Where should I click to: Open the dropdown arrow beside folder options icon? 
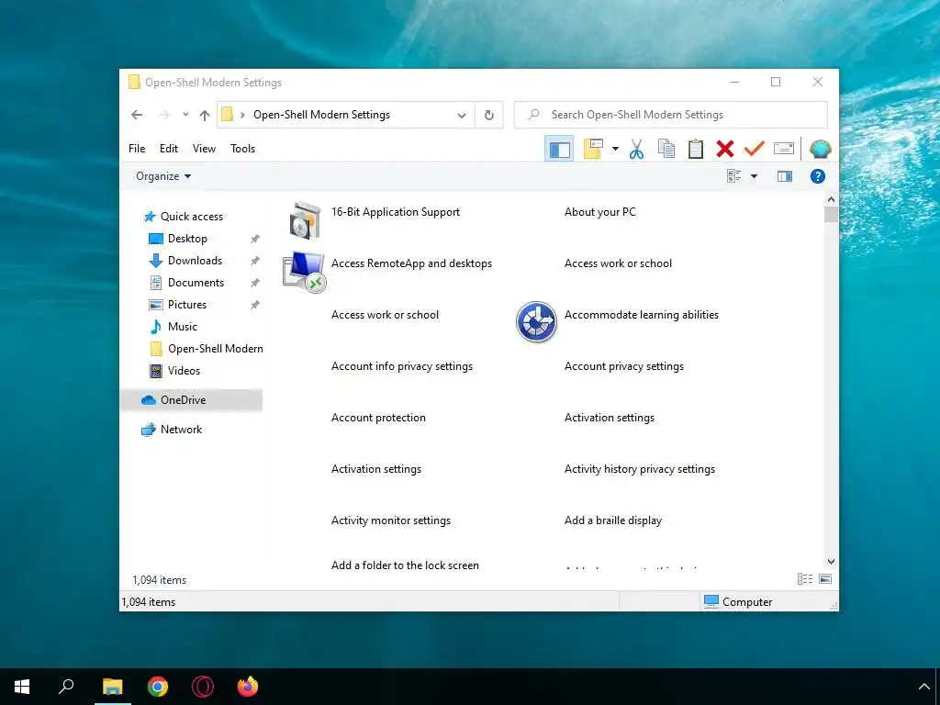(x=615, y=149)
